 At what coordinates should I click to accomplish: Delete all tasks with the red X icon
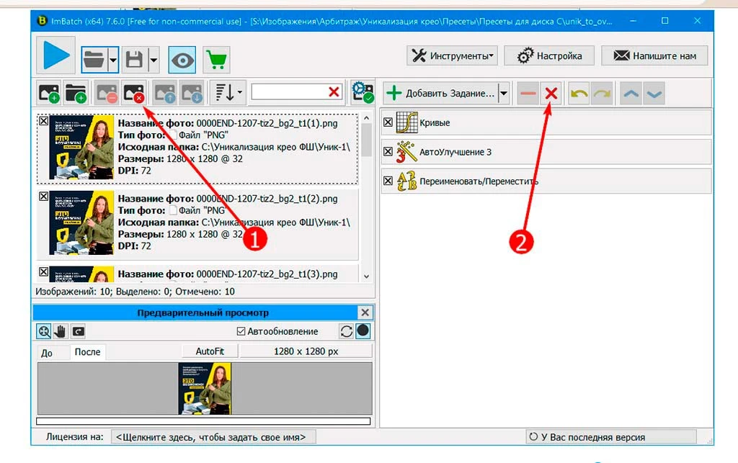(551, 93)
